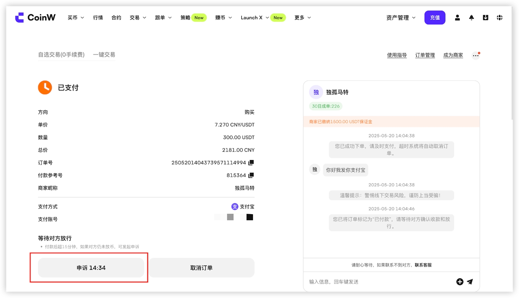Viewport: 519px width, 298px height.
Task: Click the chat message input field
Action: [380, 282]
